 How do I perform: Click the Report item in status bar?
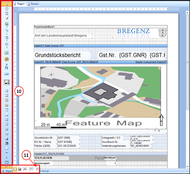click(7, 171)
